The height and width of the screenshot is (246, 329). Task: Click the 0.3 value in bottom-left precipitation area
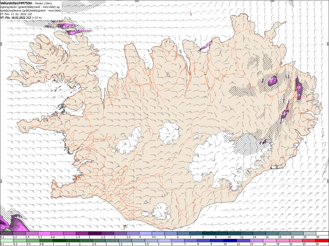pos(19,217)
